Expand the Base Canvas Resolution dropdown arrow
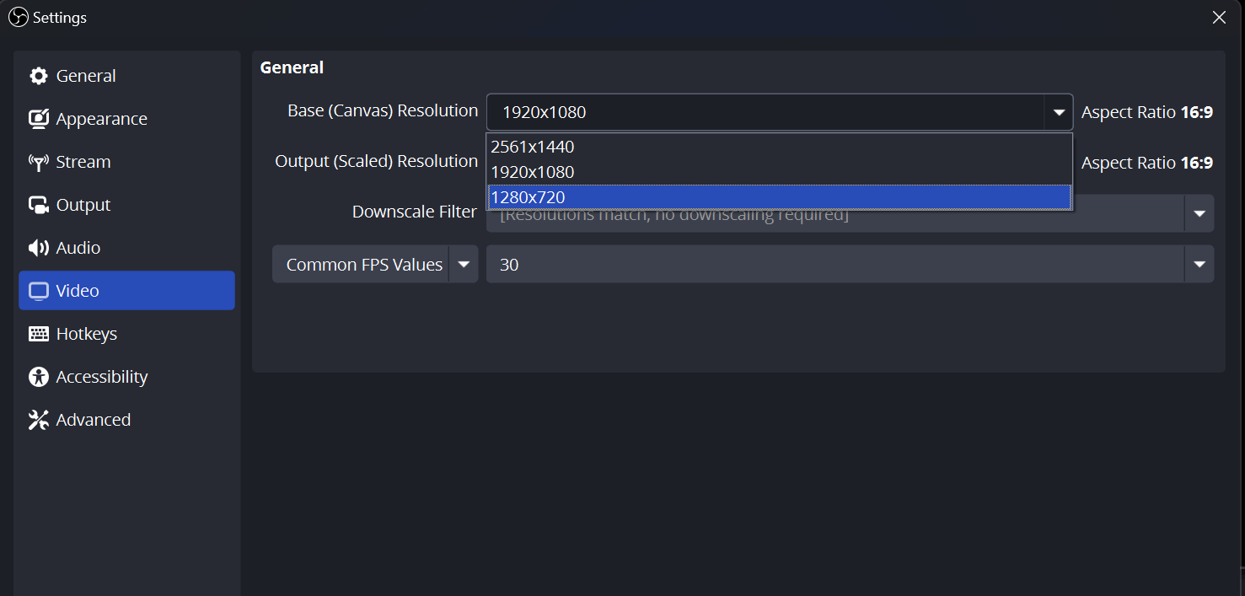The width and height of the screenshot is (1245, 596). coord(1059,110)
